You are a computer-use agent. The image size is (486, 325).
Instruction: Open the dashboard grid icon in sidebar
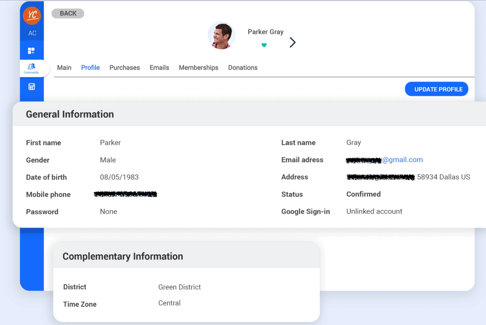pos(32,50)
